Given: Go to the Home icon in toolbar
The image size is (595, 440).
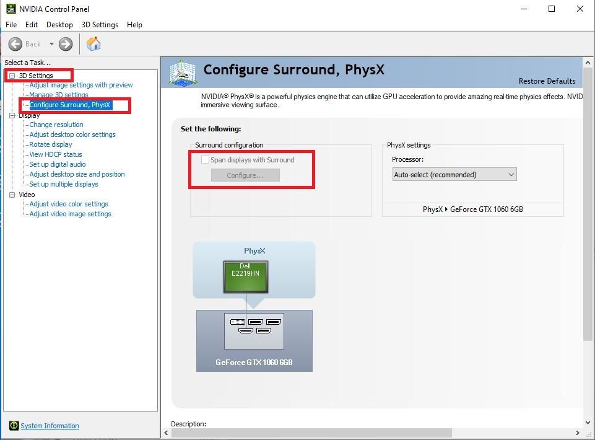Looking at the screenshot, I should (93, 44).
